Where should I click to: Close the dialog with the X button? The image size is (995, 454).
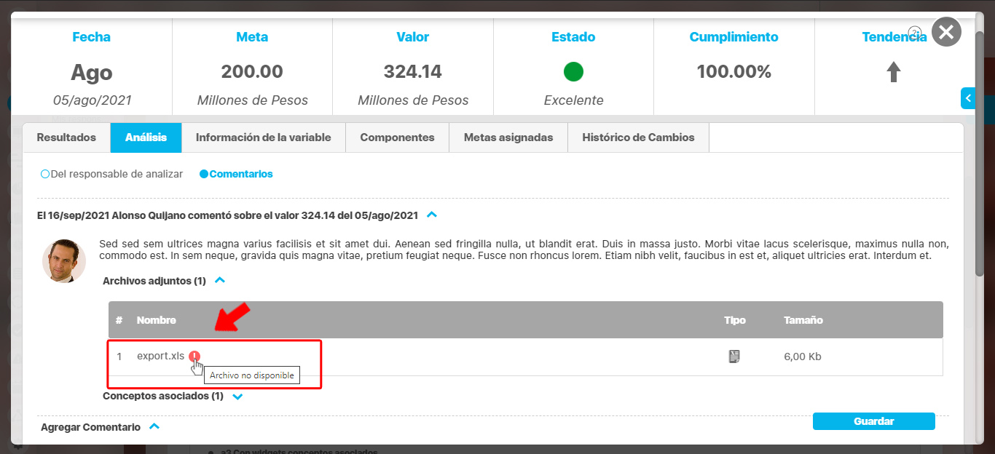click(945, 32)
